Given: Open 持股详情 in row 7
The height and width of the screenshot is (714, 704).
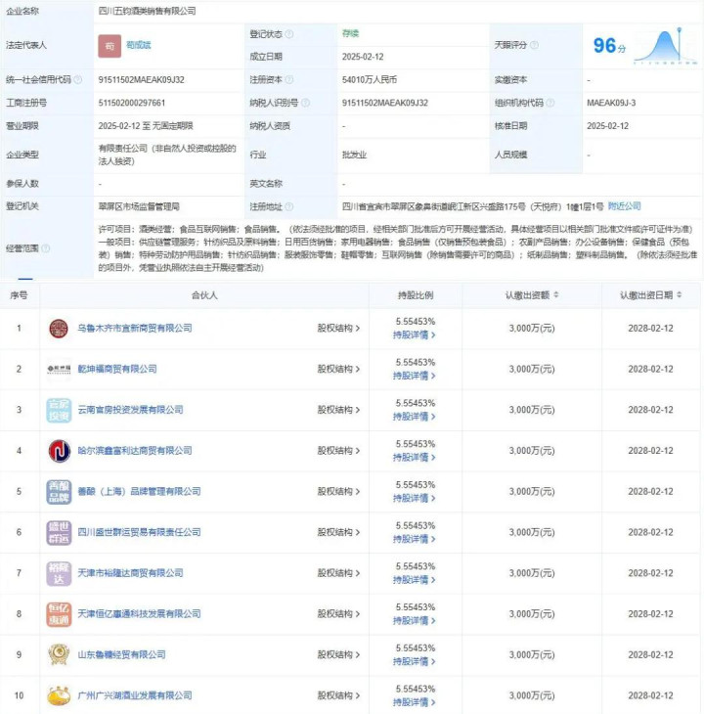Looking at the screenshot, I should click(415, 580).
